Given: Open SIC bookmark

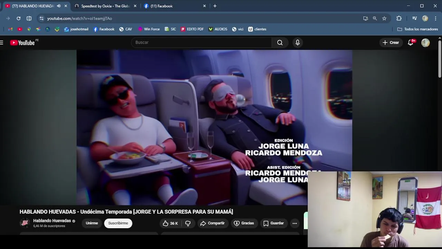Looking at the screenshot, I should point(170,29).
